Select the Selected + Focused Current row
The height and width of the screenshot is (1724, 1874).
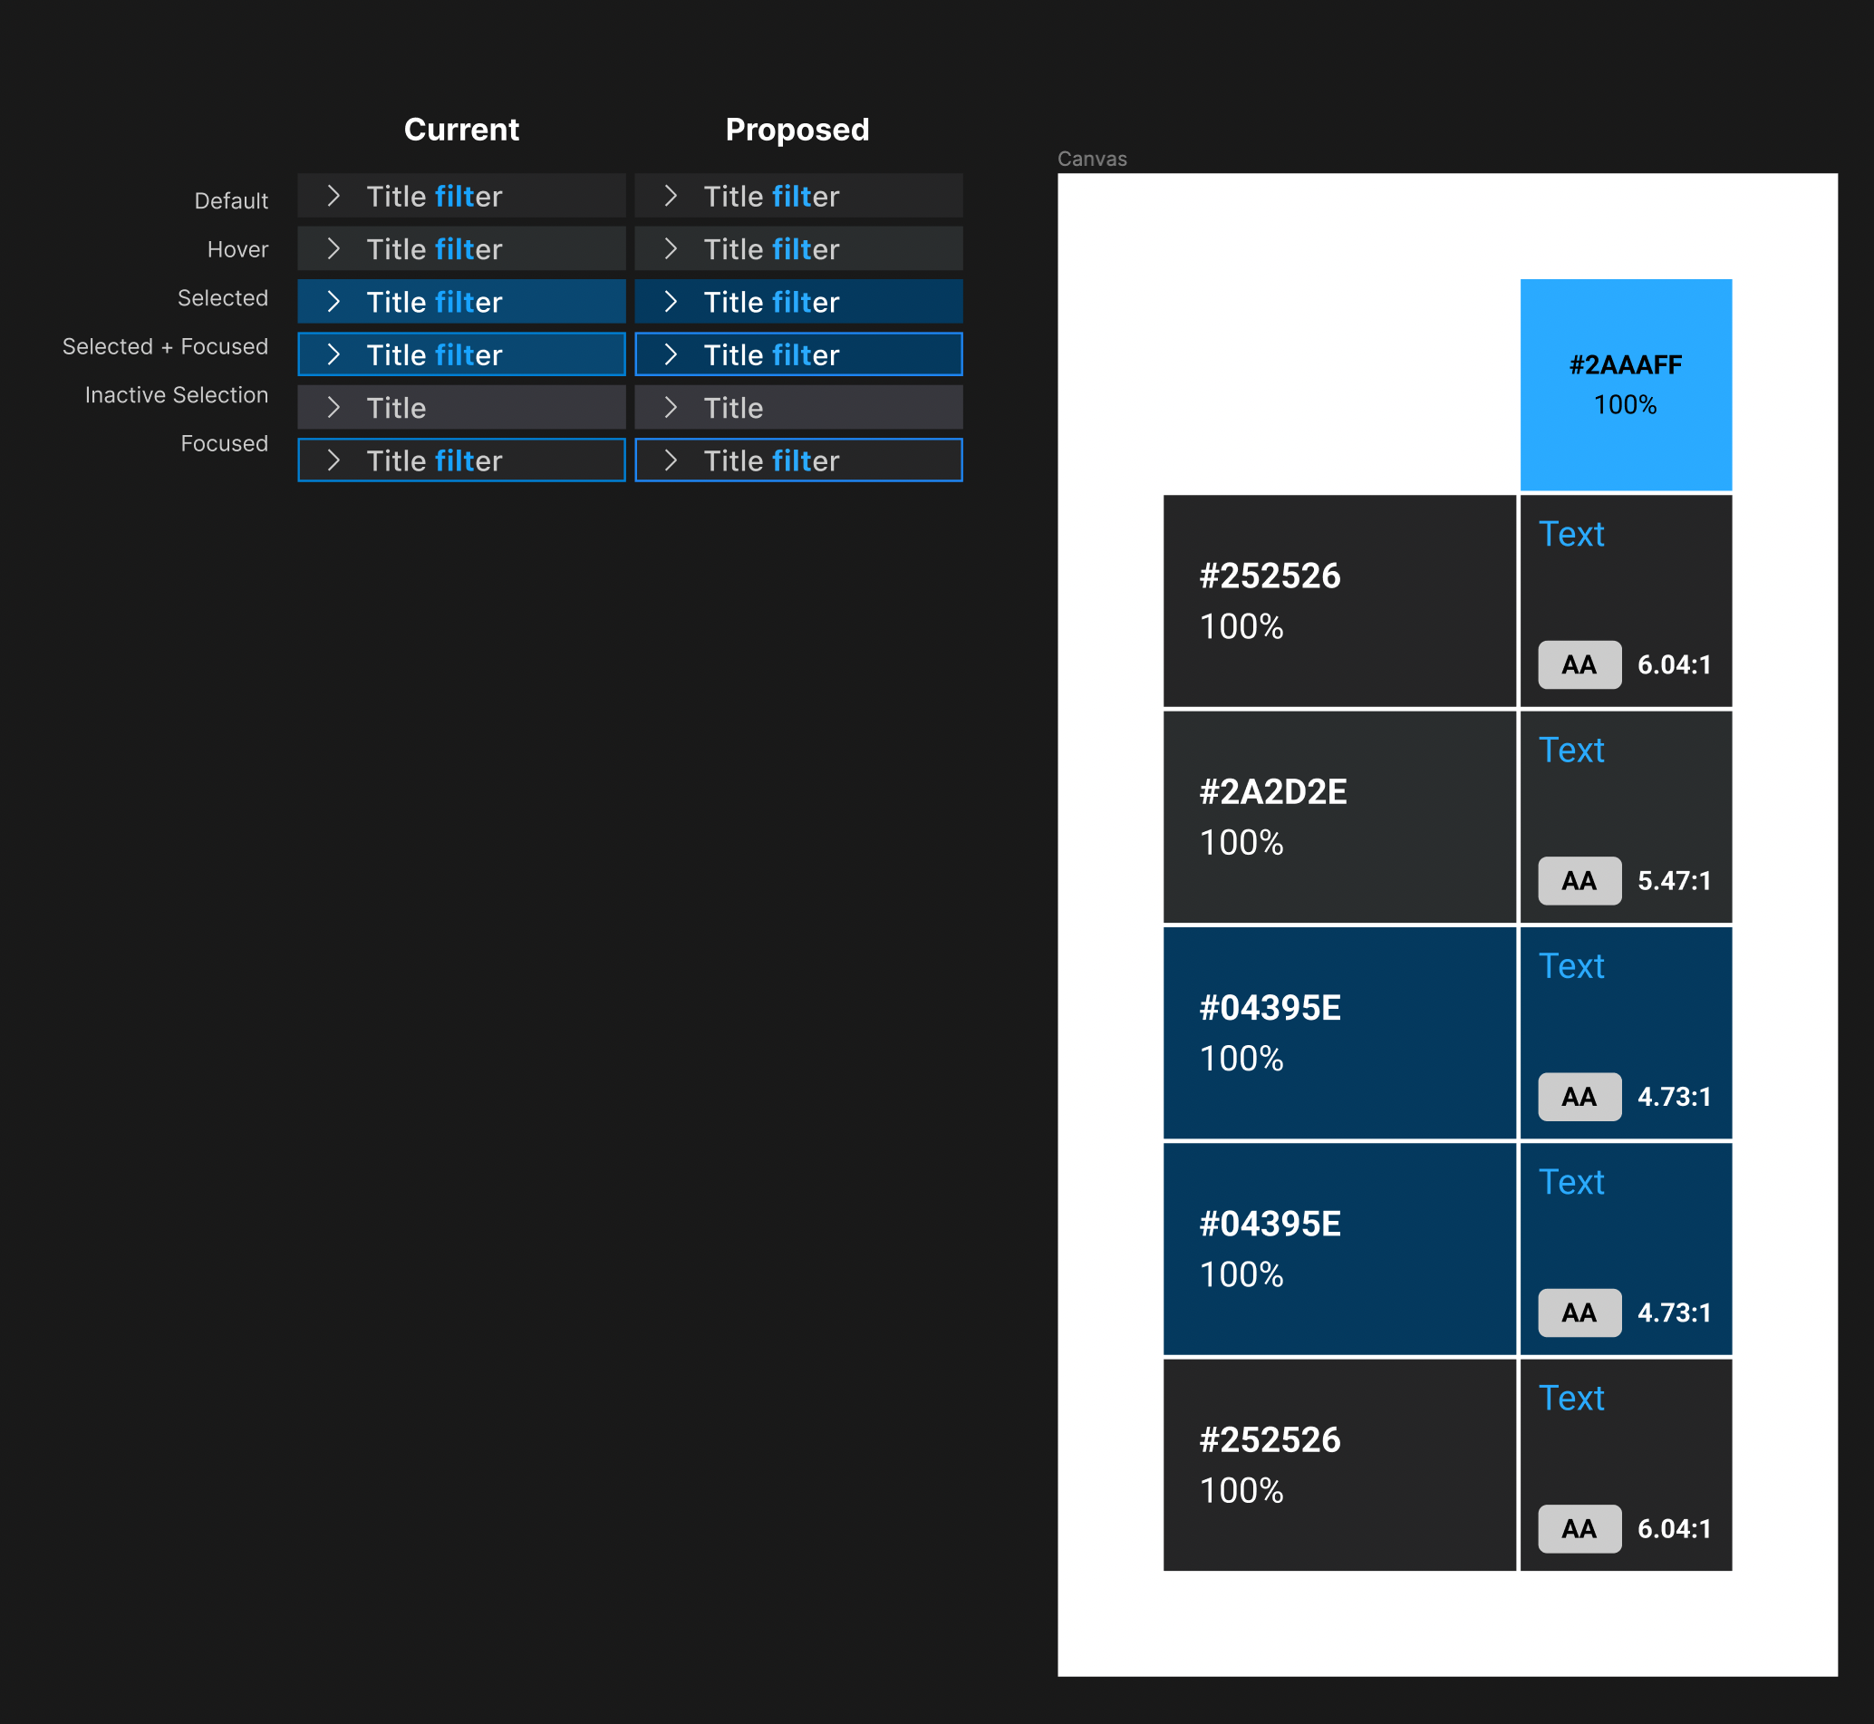pyautogui.click(x=461, y=354)
